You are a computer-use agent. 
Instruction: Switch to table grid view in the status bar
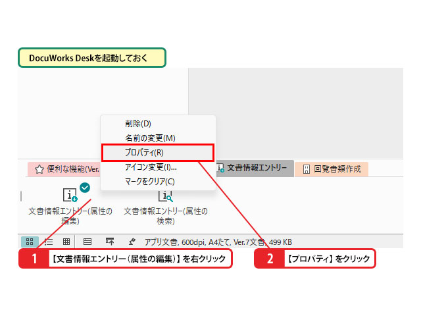tap(66, 242)
